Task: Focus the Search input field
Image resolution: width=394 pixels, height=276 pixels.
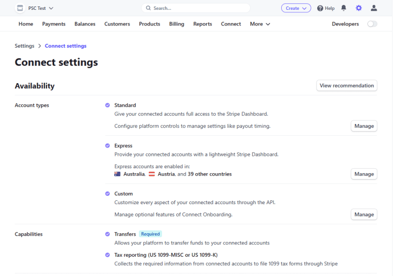Action: pyautogui.click(x=196, y=8)
